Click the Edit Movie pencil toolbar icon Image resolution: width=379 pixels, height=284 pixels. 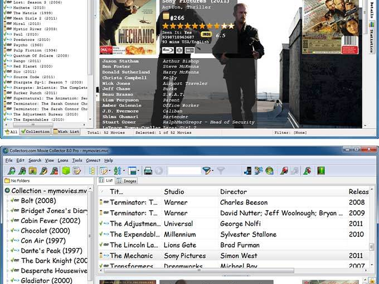(x=44, y=171)
